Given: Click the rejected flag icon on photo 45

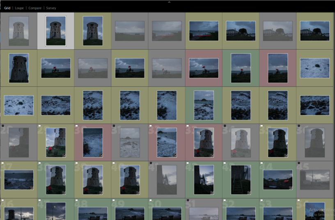Looking at the screenshot, I should click(299, 163).
